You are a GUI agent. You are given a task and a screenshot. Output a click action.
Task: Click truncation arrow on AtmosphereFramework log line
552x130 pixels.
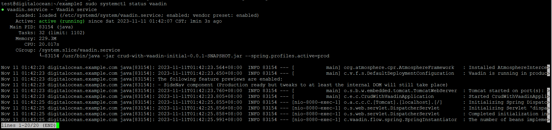548,67
